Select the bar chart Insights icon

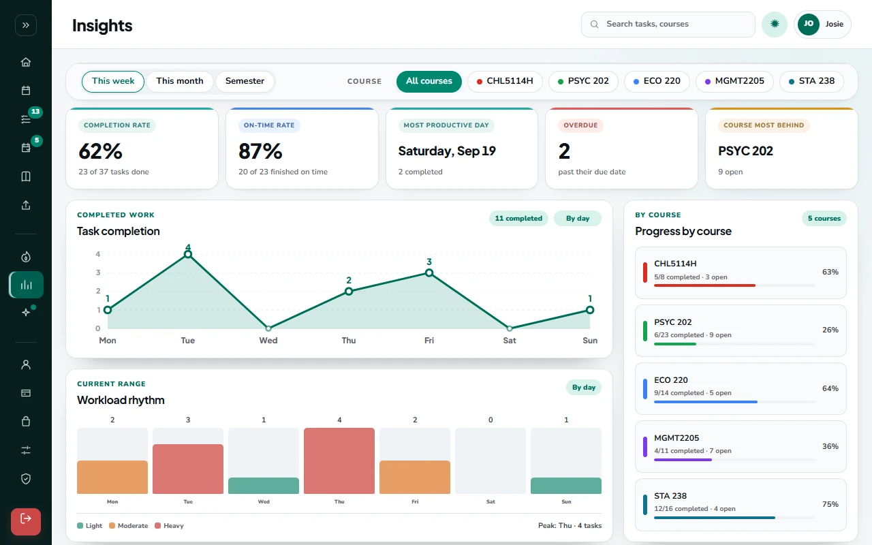(x=26, y=285)
